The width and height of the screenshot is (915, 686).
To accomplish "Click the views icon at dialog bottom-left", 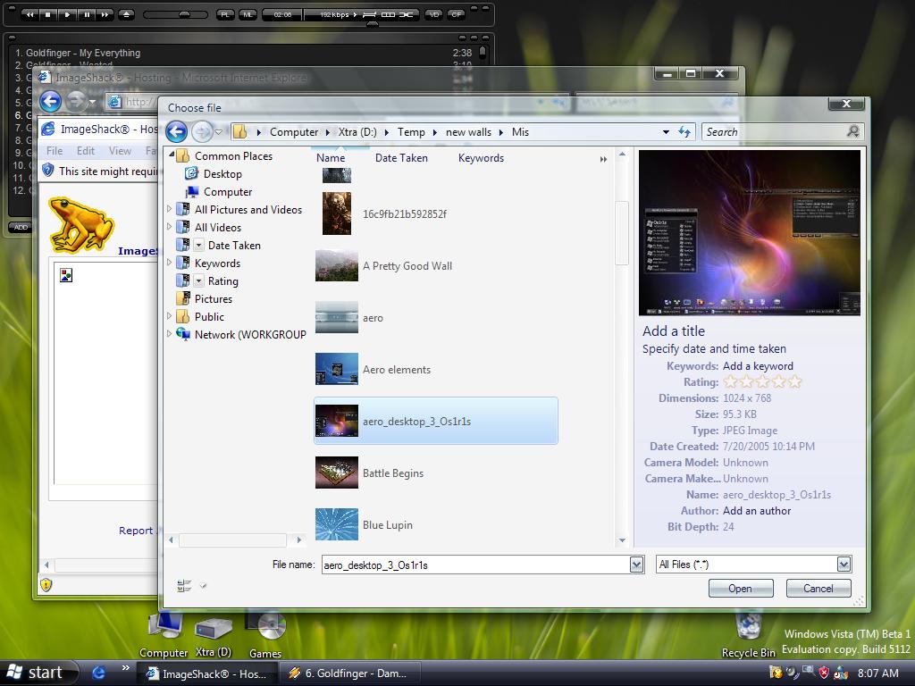I will tap(184, 586).
